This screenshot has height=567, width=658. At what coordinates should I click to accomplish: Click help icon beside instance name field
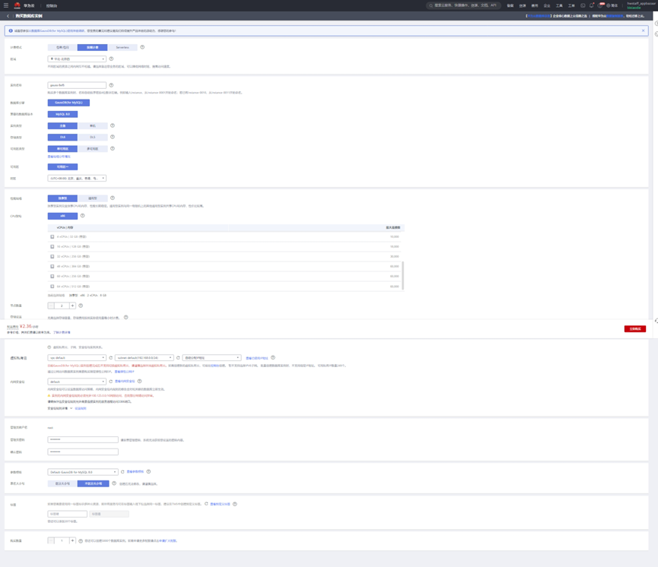pos(111,85)
